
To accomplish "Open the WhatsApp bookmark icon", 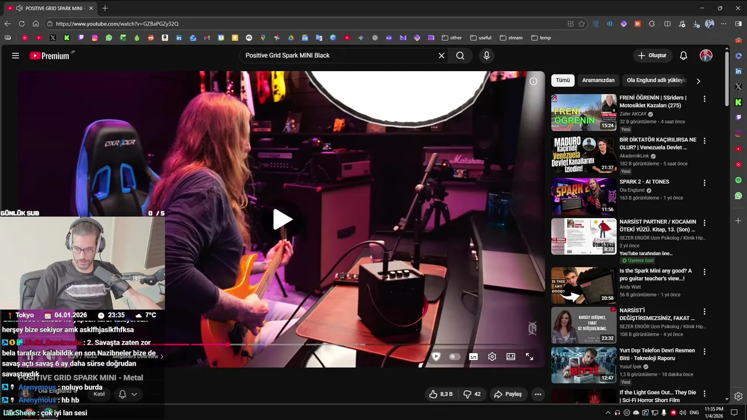I will point(109,38).
